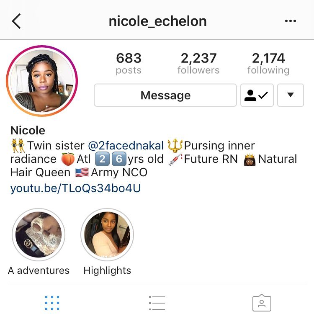Open the @2facednakal mention

[x=126, y=145]
